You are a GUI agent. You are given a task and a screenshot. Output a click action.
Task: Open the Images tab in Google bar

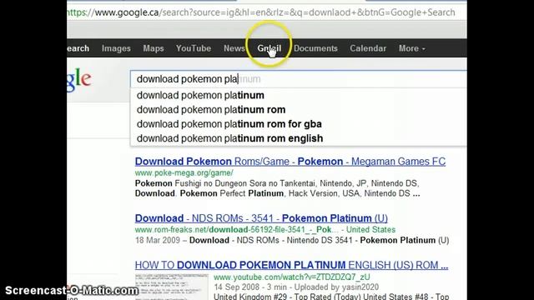(x=116, y=48)
